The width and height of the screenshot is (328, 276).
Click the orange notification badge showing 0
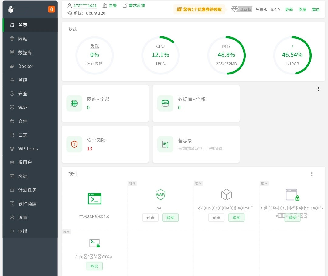pos(51,9)
